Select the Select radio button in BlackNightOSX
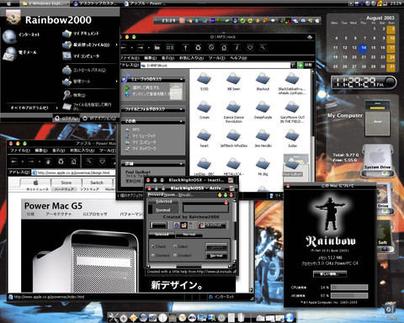 click(180, 246)
